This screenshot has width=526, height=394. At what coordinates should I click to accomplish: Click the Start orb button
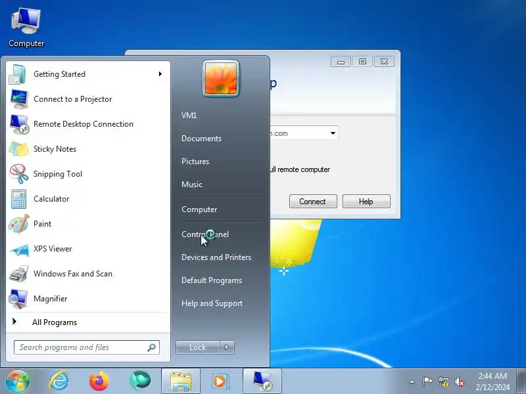coord(17,381)
